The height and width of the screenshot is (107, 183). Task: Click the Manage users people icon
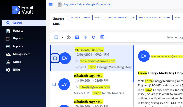8,54
